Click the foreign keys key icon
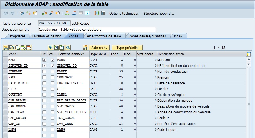255x138 pixels. click(85, 48)
